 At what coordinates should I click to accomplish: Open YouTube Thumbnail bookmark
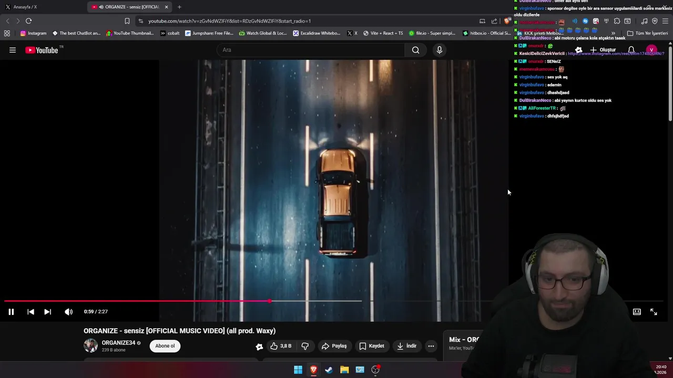coord(130,33)
